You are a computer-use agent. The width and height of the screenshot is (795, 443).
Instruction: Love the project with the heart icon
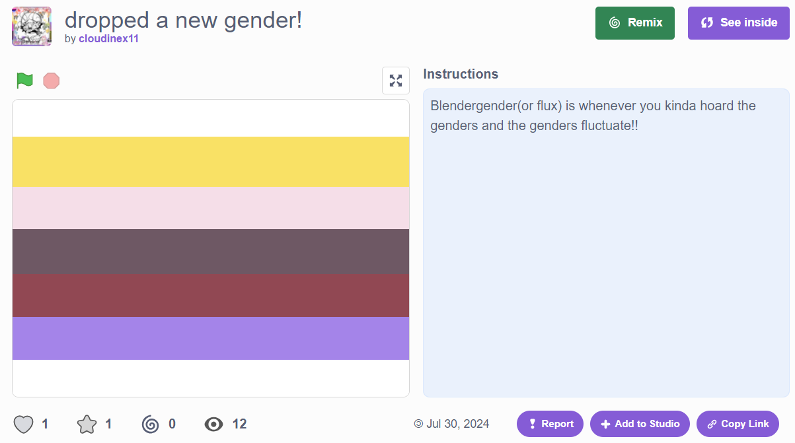[24, 424]
